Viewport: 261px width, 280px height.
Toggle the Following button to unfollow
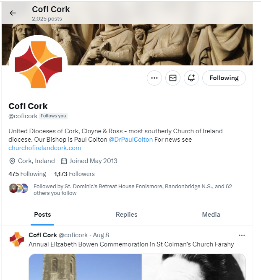point(224,78)
